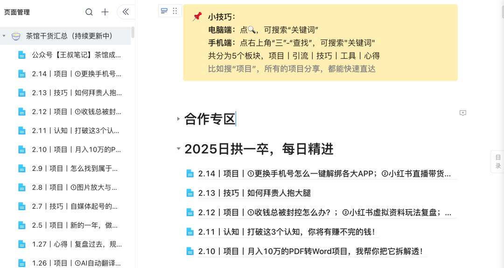Click callout line 比如搜“项目”

coord(292,69)
